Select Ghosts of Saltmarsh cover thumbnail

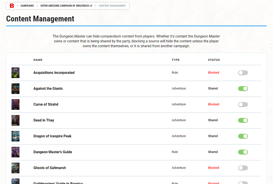click(x=16, y=168)
